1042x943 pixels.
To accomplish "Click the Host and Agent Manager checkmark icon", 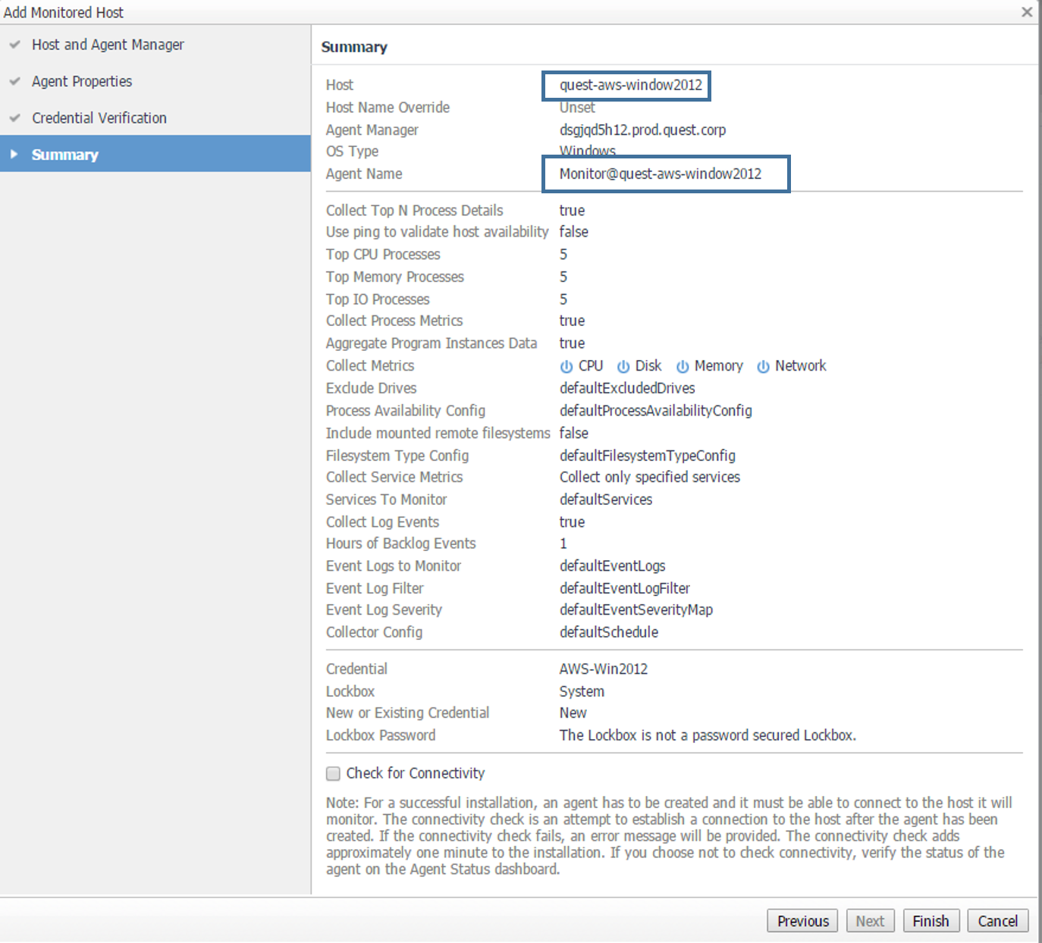I will (14, 45).
